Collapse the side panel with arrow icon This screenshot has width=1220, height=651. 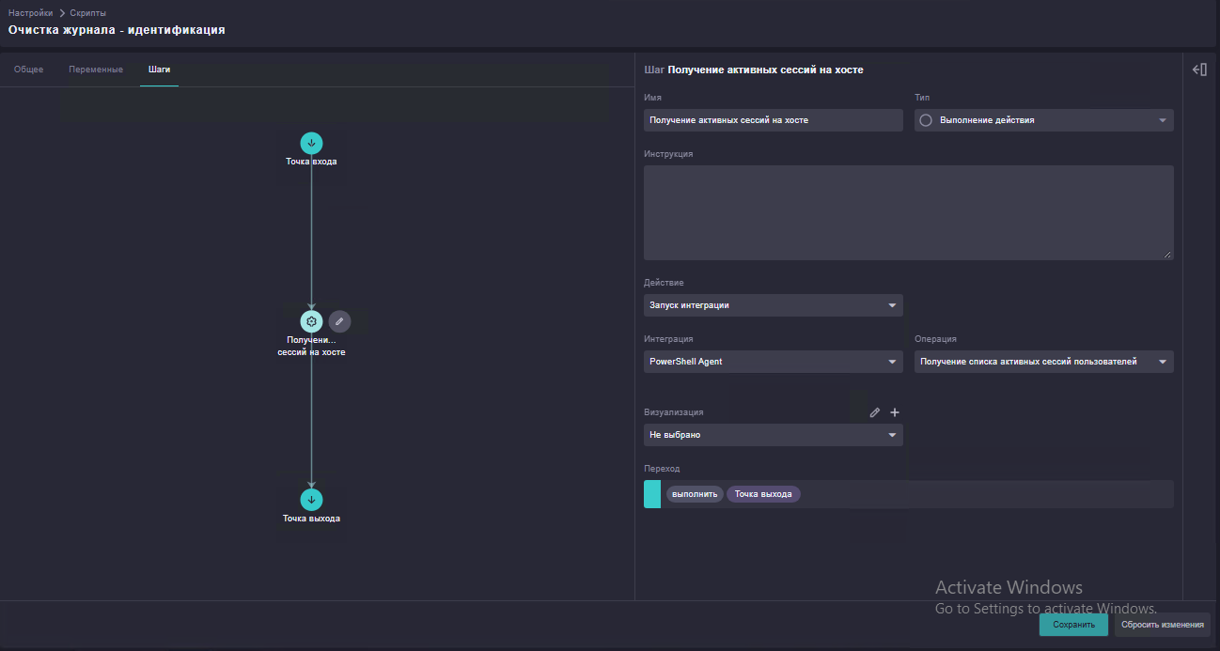[1199, 70]
